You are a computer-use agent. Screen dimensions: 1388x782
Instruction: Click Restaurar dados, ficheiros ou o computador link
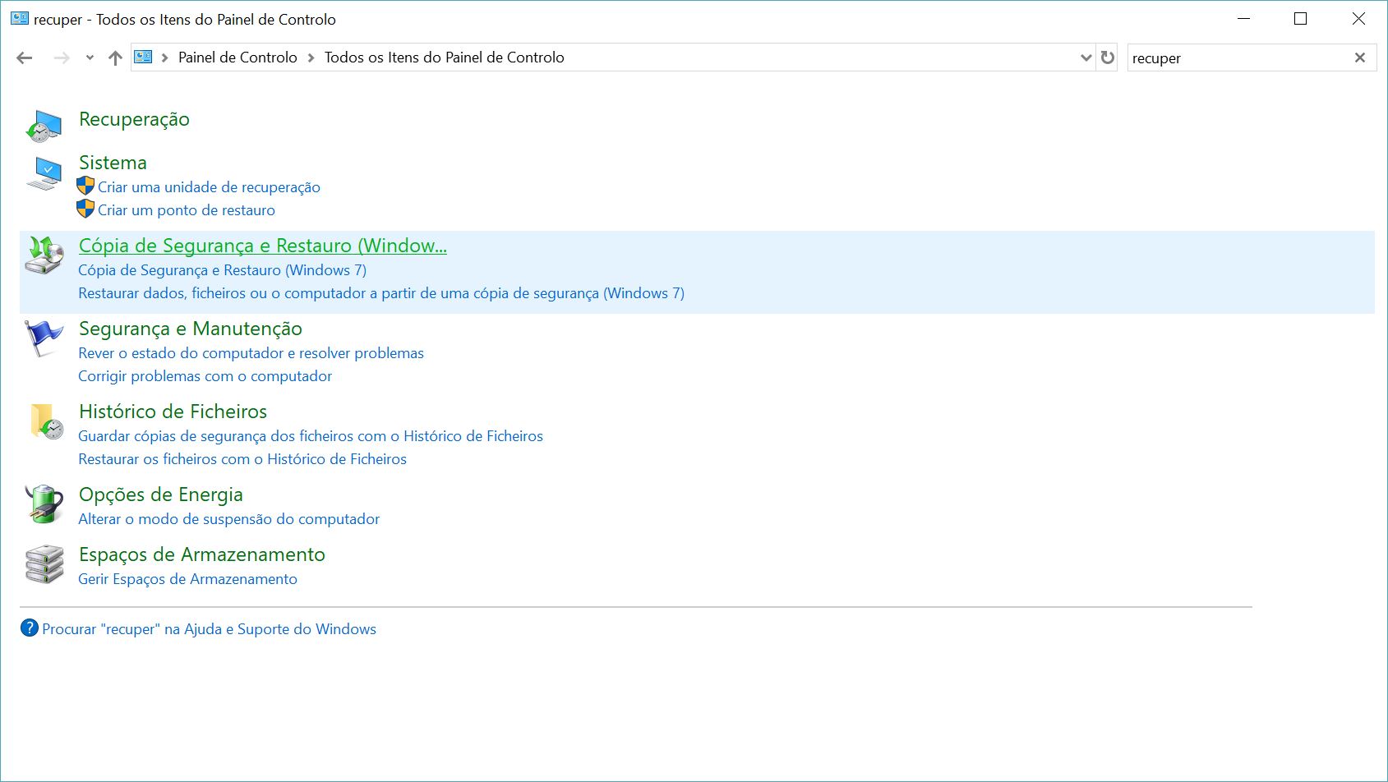coord(381,293)
